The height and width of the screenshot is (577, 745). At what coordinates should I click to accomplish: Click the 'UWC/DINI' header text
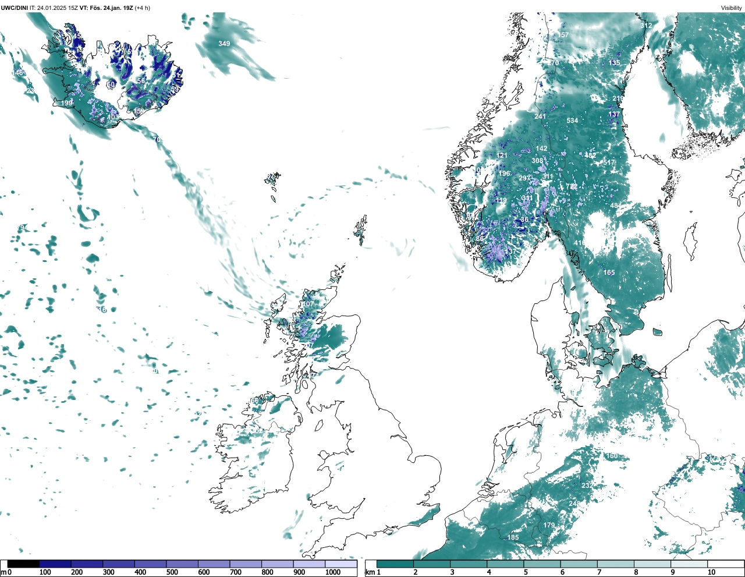coord(14,8)
